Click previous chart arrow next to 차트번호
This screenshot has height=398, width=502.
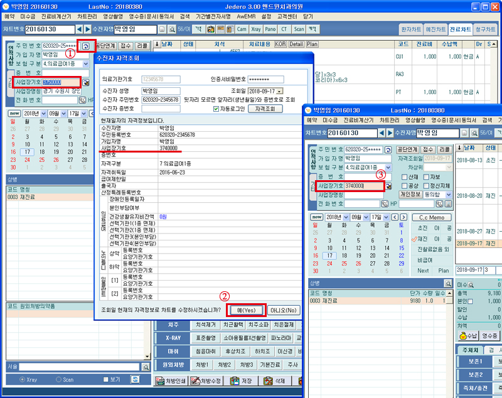click(79, 30)
